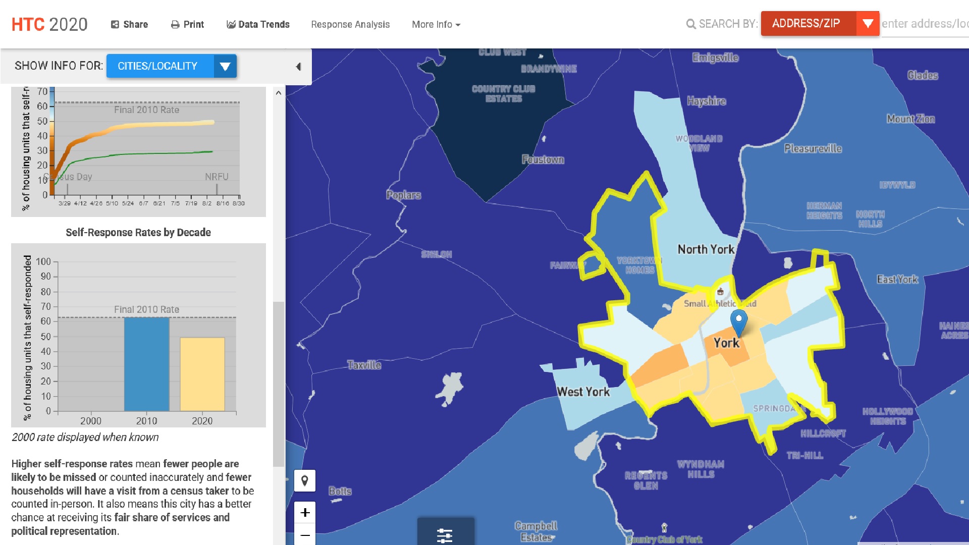Click the Print icon button
Viewport: 969px width, 545px height.
[187, 24]
